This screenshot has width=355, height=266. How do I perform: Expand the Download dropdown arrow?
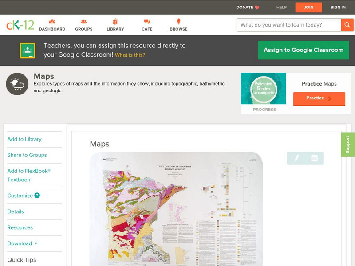coord(36,243)
